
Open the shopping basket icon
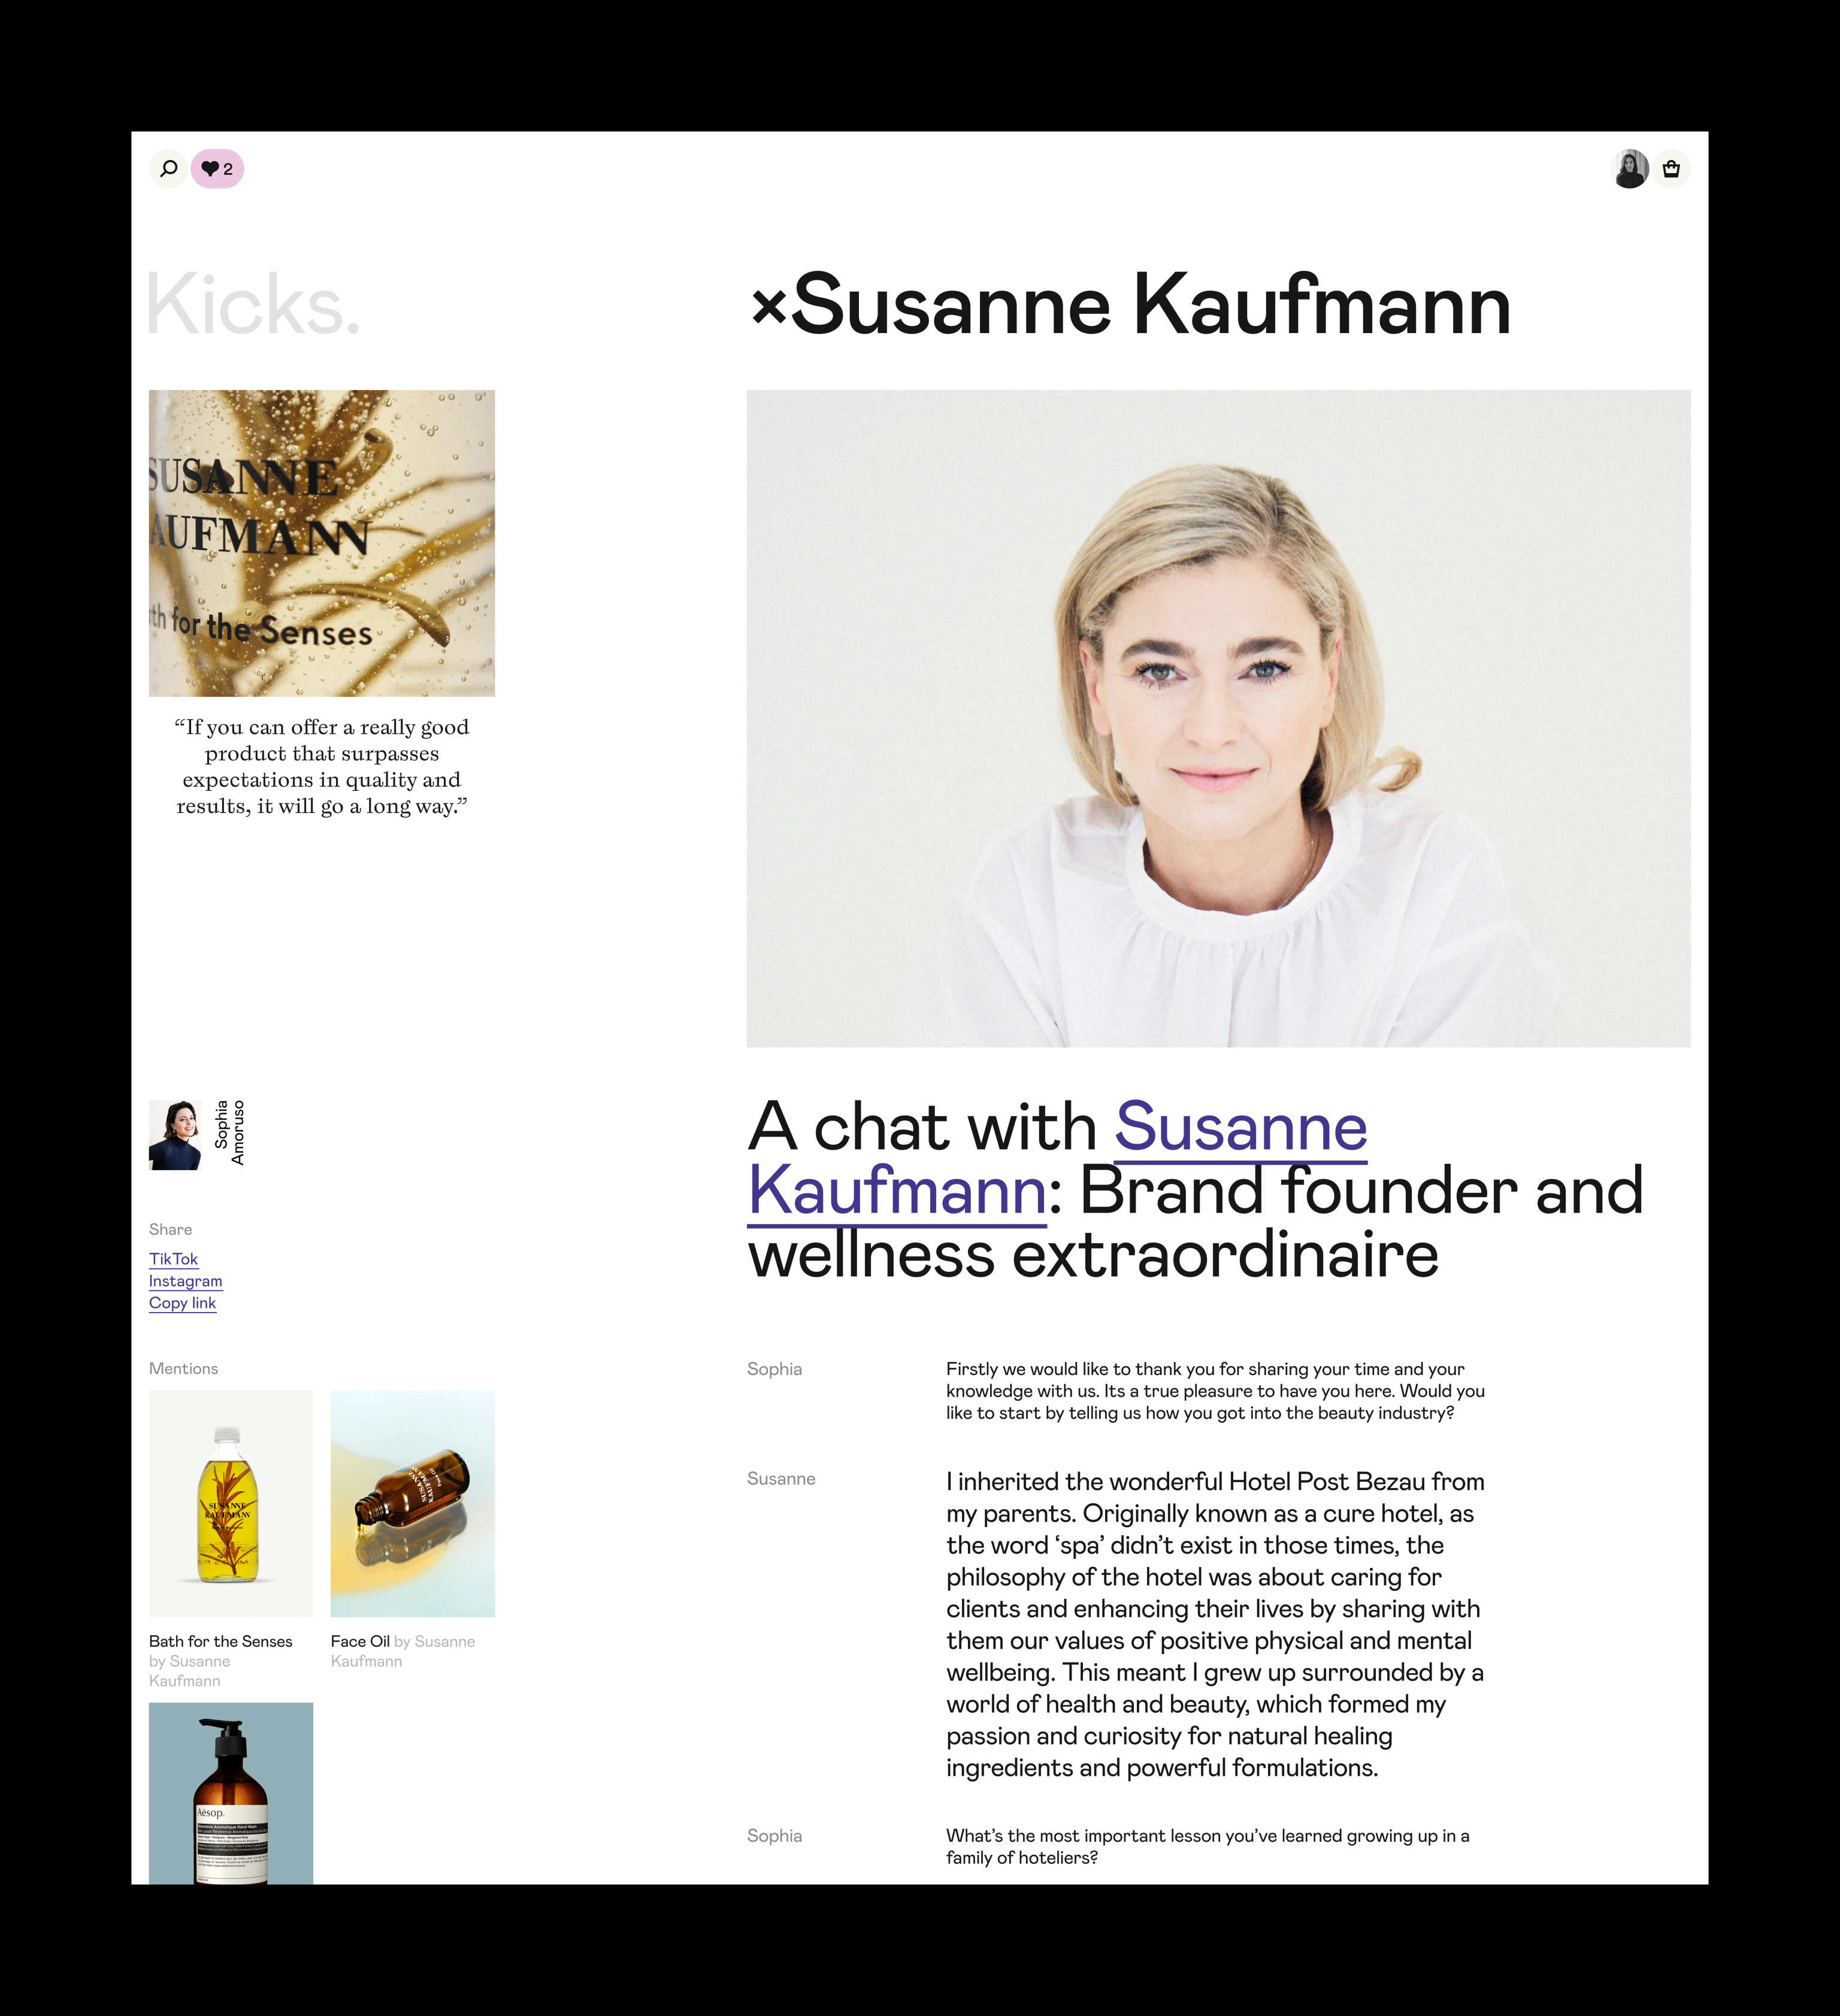1671,169
